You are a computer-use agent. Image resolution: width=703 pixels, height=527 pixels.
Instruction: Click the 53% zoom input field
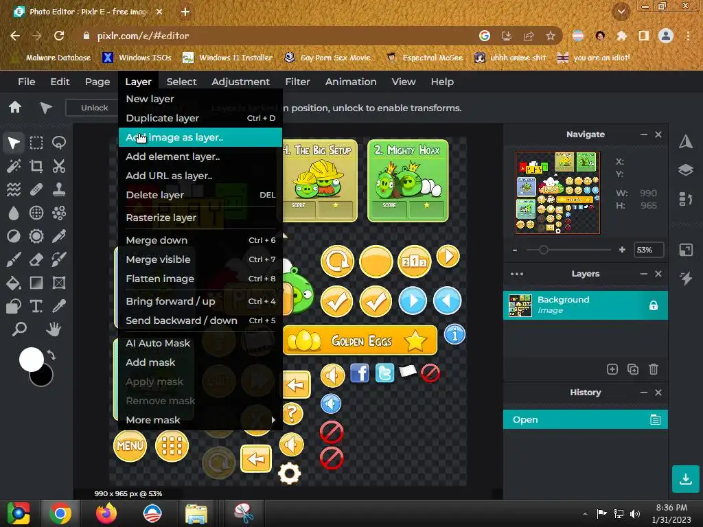[x=648, y=250]
